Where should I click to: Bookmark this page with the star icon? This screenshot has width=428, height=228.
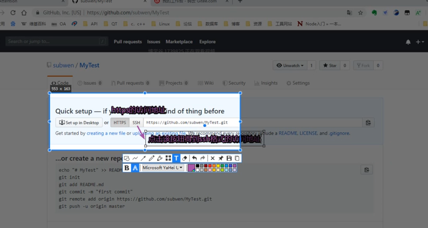pyautogui.click(x=360, y=12)
